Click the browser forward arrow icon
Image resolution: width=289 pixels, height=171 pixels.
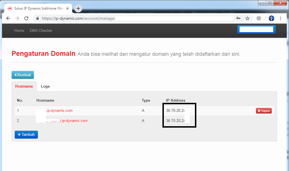(17, 18)
